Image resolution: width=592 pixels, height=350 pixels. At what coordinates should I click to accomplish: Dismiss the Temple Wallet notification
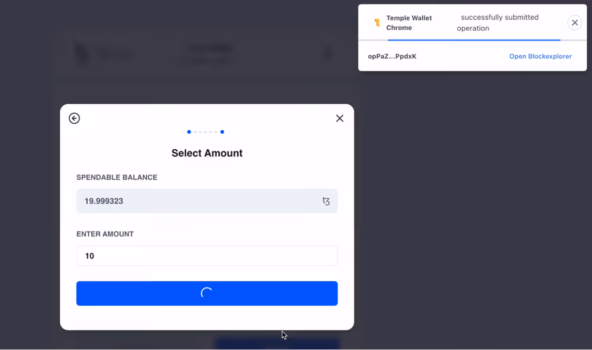574,23
